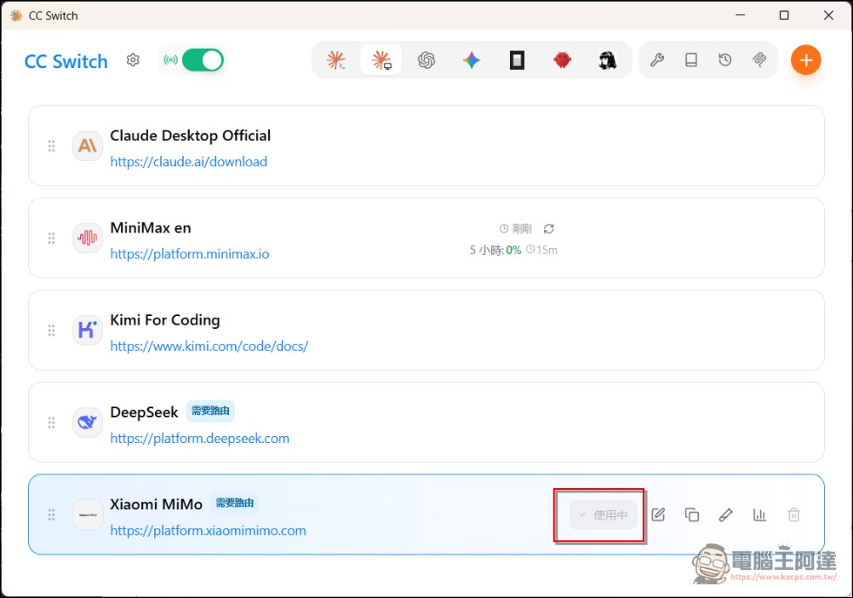853x598 pixels.
Task: Click the 需要路由 badge on Xiaomi MiMo
Action: 235,503
